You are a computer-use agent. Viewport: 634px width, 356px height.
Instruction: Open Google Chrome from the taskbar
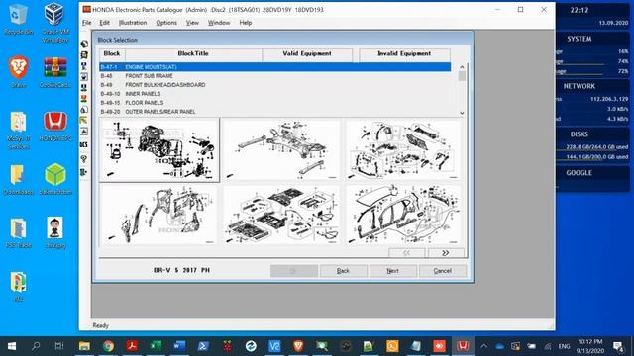click(108, 346)
